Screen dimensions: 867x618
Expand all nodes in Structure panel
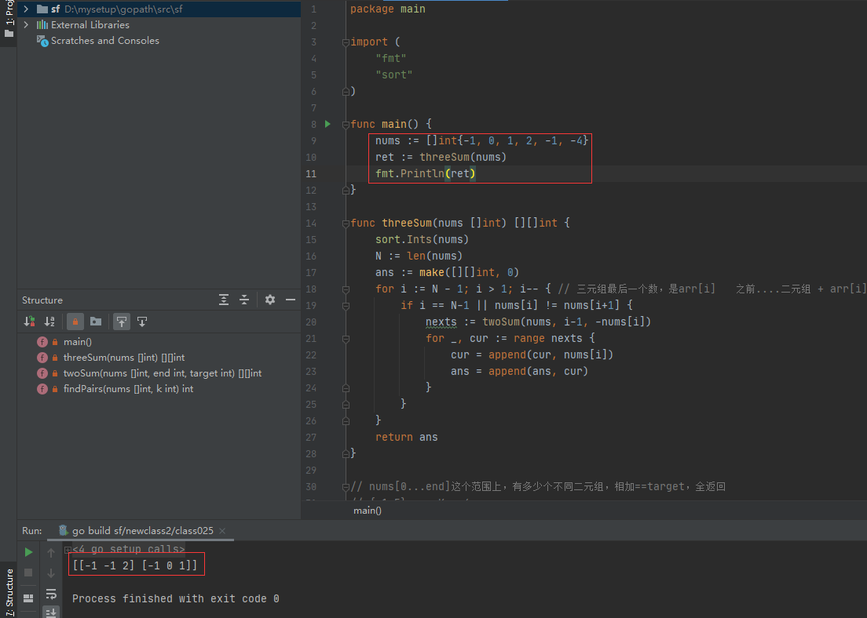click(x=224, y=300)
